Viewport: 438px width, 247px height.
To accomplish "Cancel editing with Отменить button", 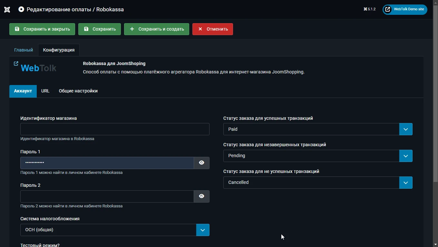I will (213, 29).
